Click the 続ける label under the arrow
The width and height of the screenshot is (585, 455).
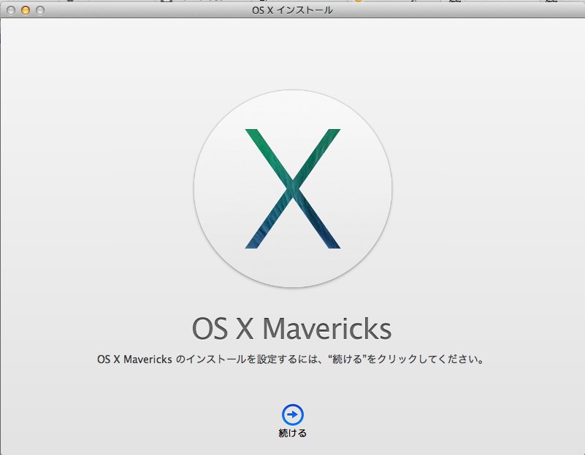point(292,433)
